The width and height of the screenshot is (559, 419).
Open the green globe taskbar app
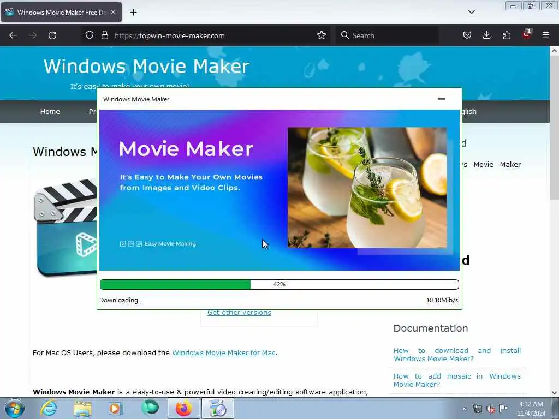pos(150,408)
